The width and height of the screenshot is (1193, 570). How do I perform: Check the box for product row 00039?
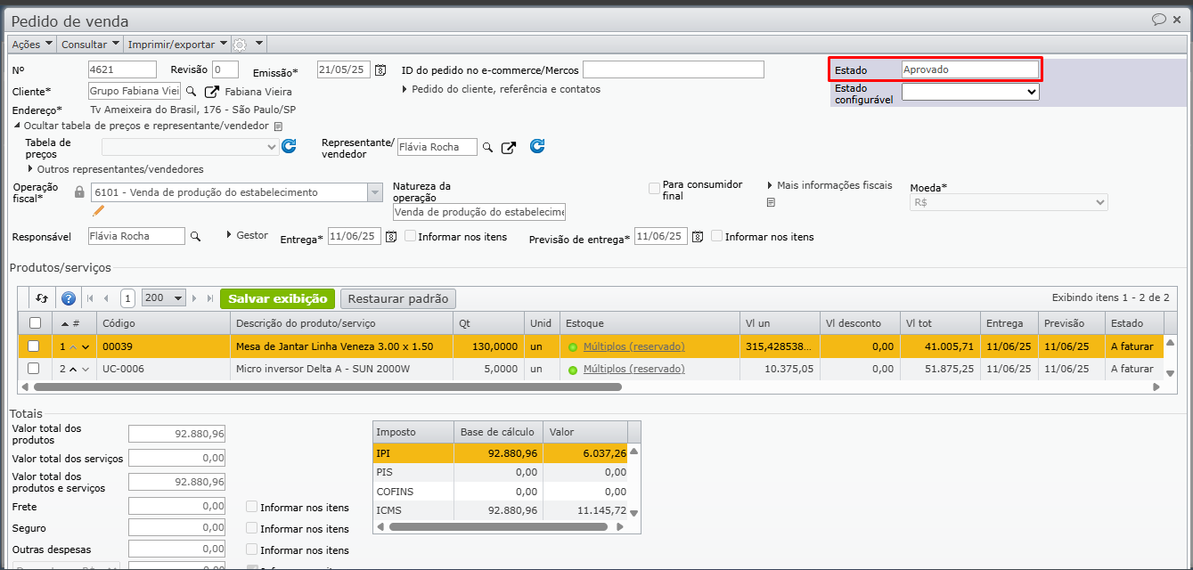coord(34,346)
